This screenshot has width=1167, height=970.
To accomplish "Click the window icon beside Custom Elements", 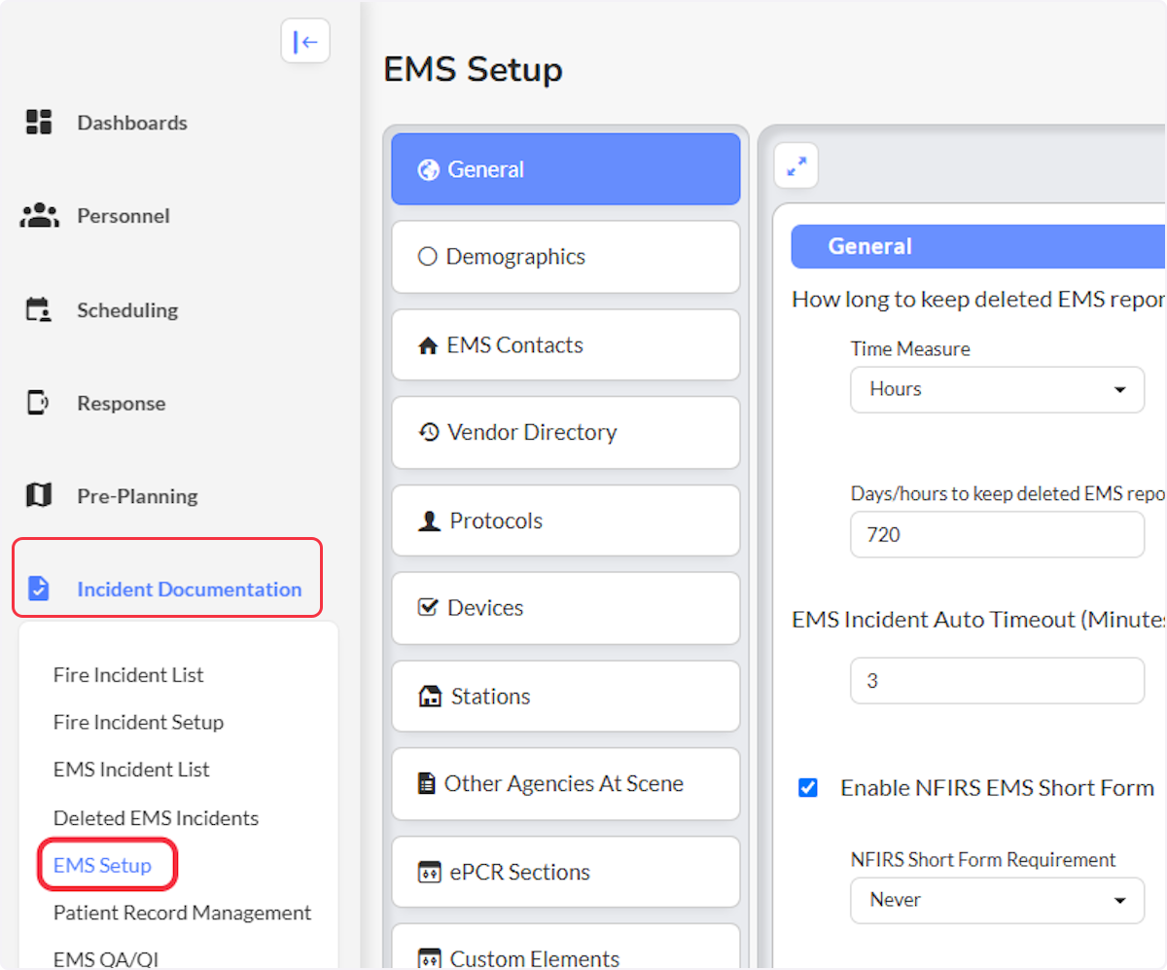I will [x=429, y=959].
